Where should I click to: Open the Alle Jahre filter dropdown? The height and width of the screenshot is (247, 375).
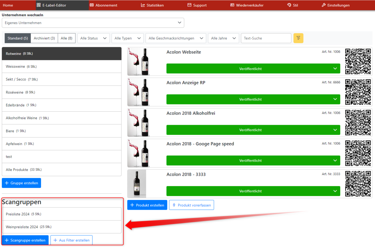[224, 38]
